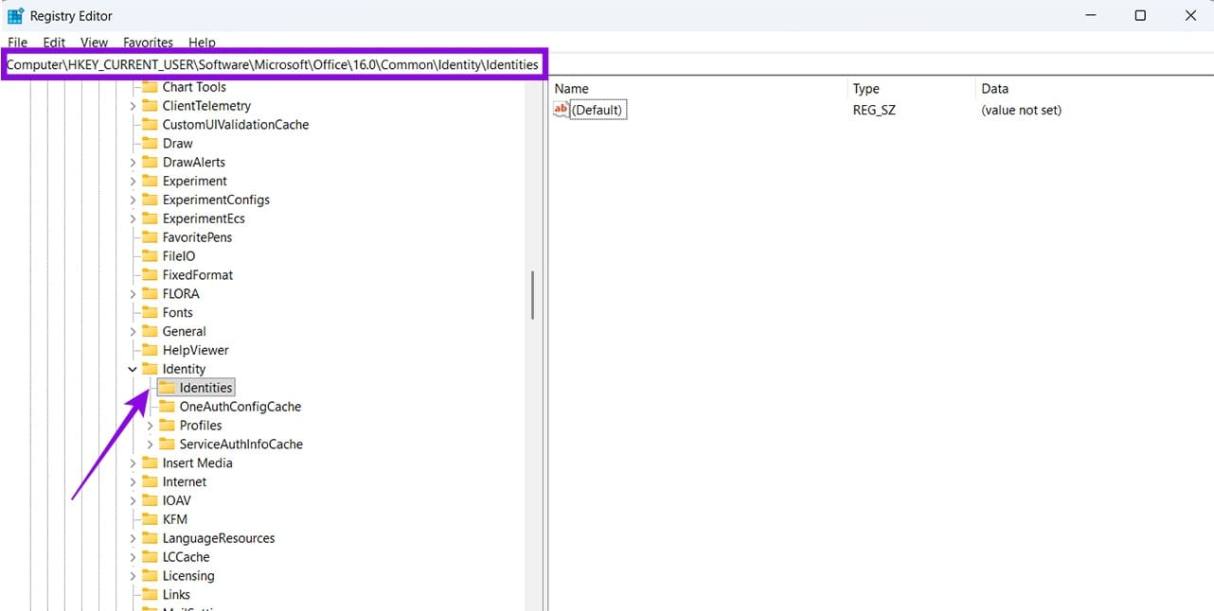The width and height of the screenshot is (1214, 611).
Task: Select the KFM key label
Action: coord(175,519)
